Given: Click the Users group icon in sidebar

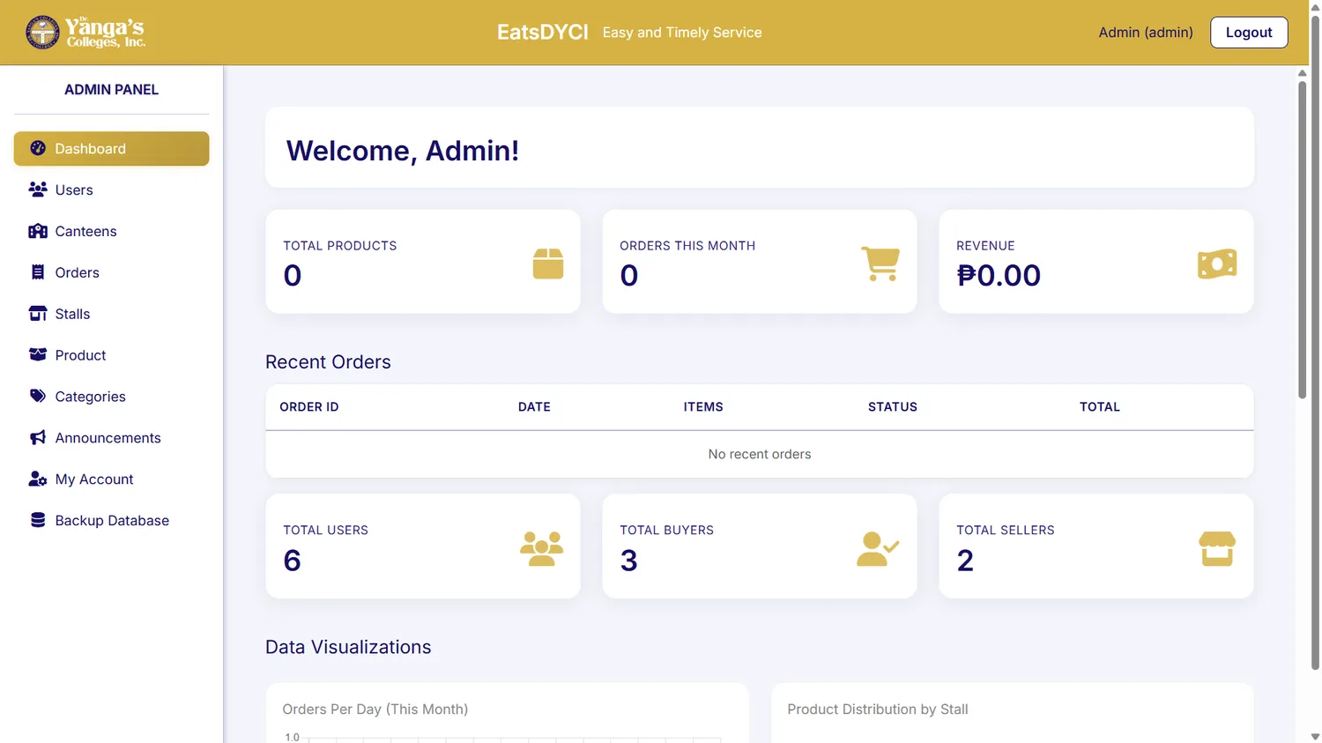Looking at the screenshot, I should click(x=38, y=189).
